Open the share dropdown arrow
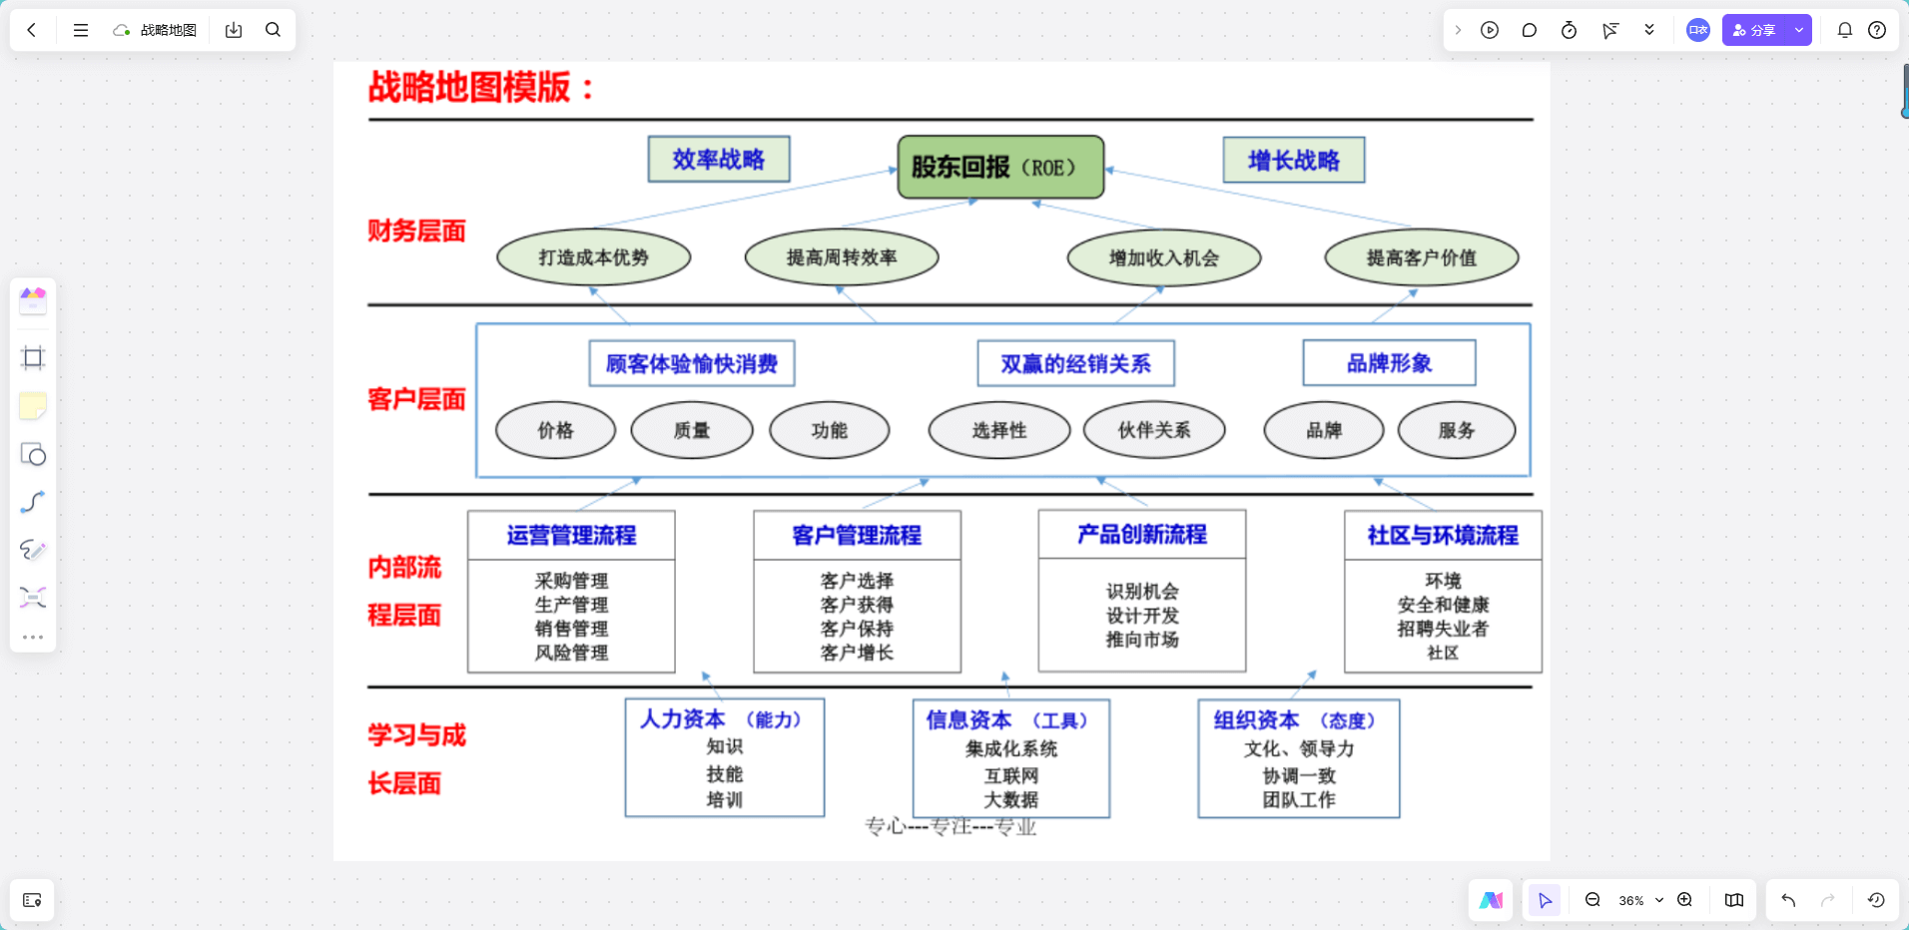Screen dimensions: 1909x930 (1799, 30)
